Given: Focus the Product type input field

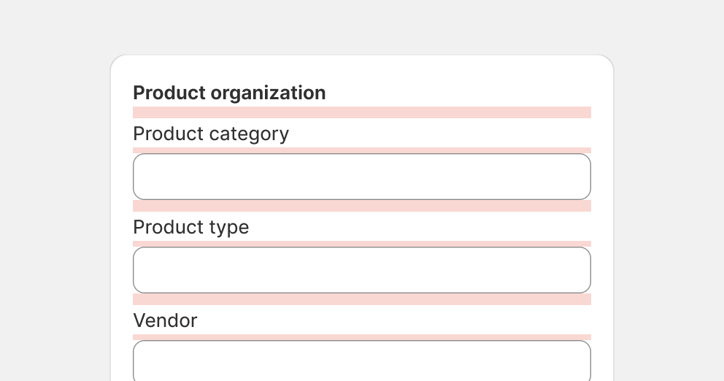Looking at the screenshot, I should coord(362,270).
